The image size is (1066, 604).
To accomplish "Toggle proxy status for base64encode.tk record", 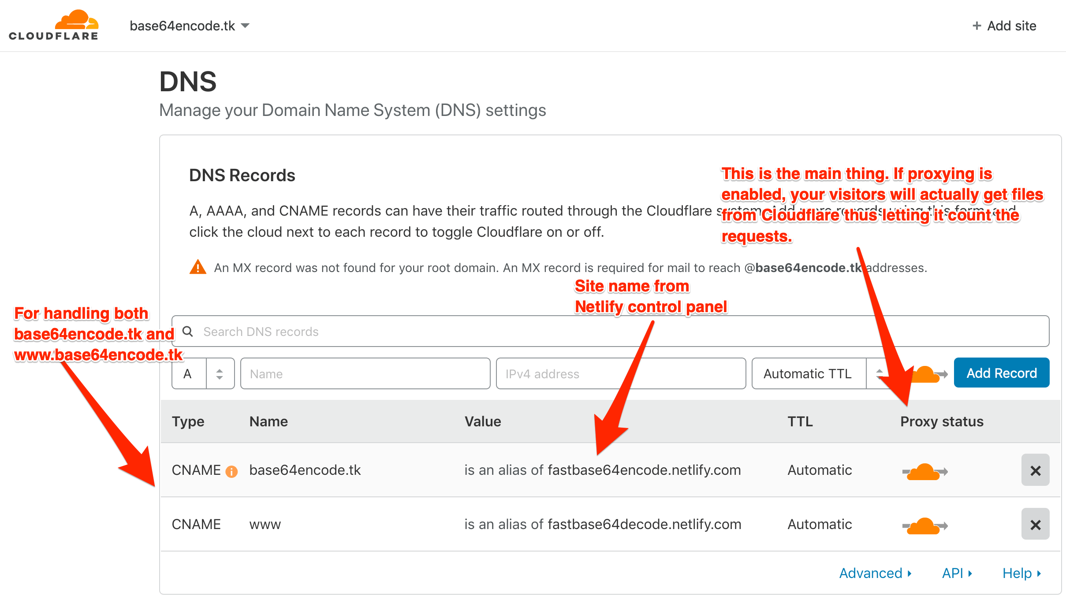I will [x=924, y=471].
